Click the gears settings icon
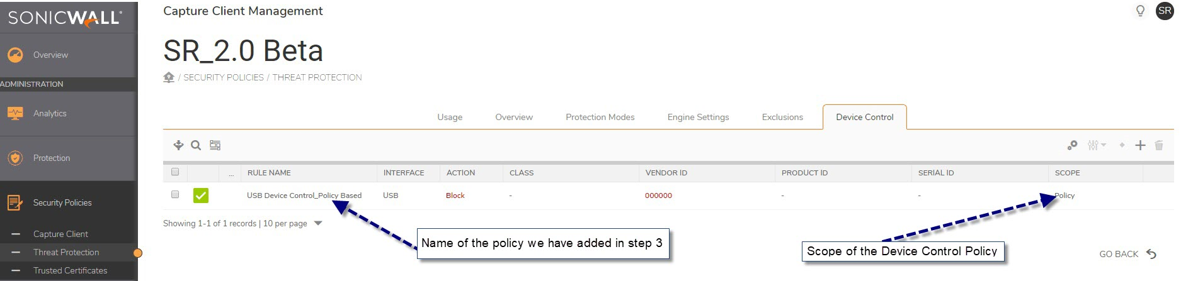The height and width of the screenshot is (281, 1193). (1072, 145)
